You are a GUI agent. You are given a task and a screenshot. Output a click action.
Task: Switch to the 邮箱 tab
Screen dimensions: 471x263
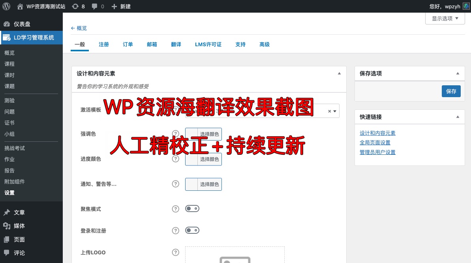(152, 45)
